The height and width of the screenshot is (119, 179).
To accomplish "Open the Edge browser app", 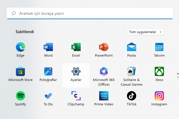I will point(21,50).
